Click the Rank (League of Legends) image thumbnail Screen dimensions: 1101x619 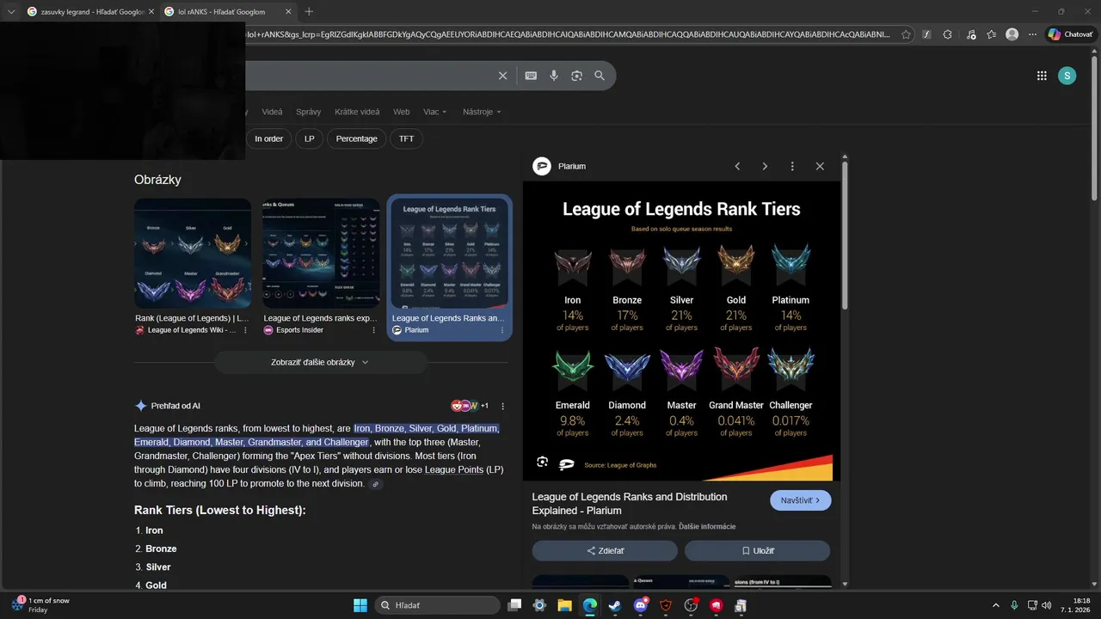click(193, 254)
